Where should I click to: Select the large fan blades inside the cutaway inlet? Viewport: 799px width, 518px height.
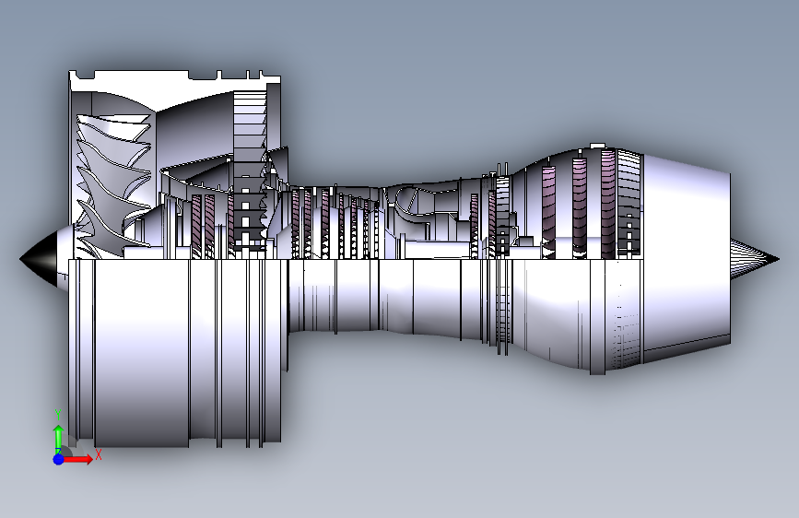113,186
